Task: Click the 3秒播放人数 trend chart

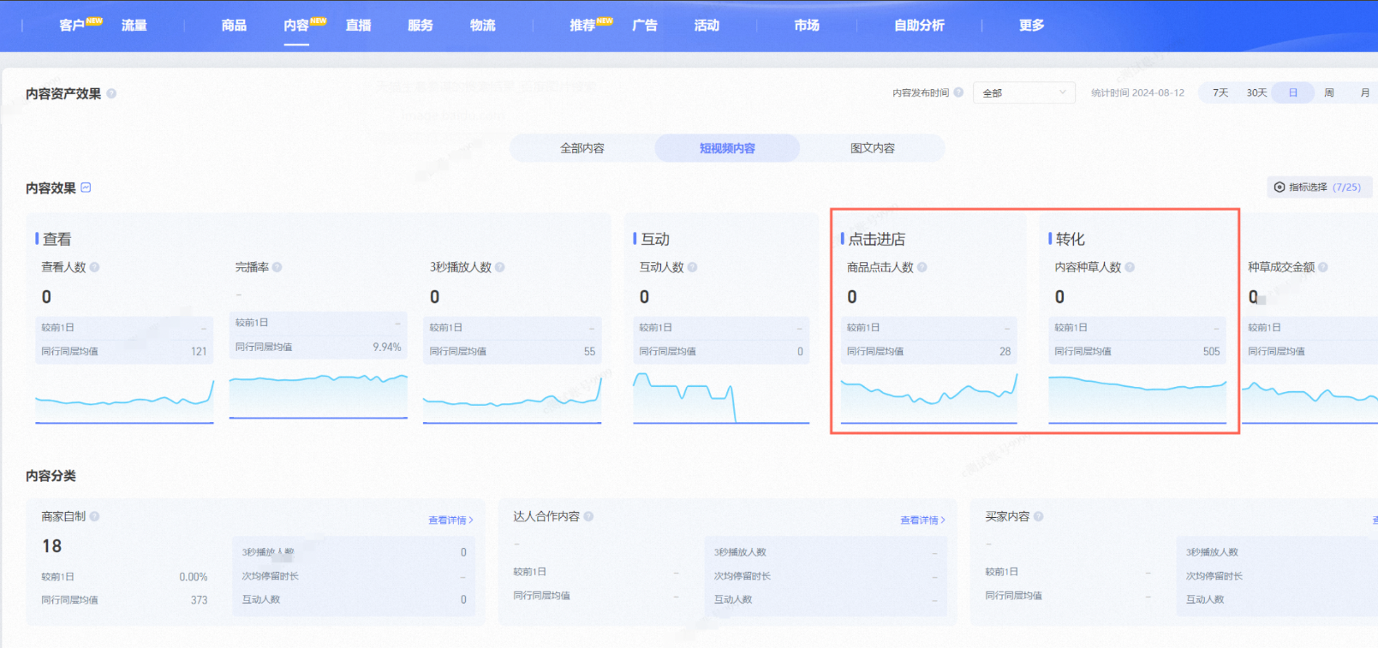Action: pos(512,399)
